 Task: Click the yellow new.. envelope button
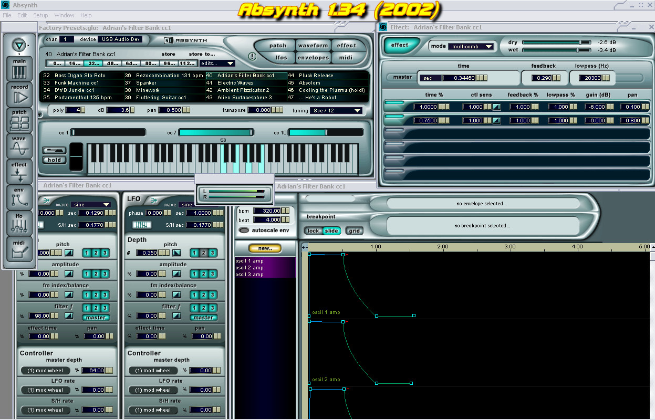[x=265, y=248]
